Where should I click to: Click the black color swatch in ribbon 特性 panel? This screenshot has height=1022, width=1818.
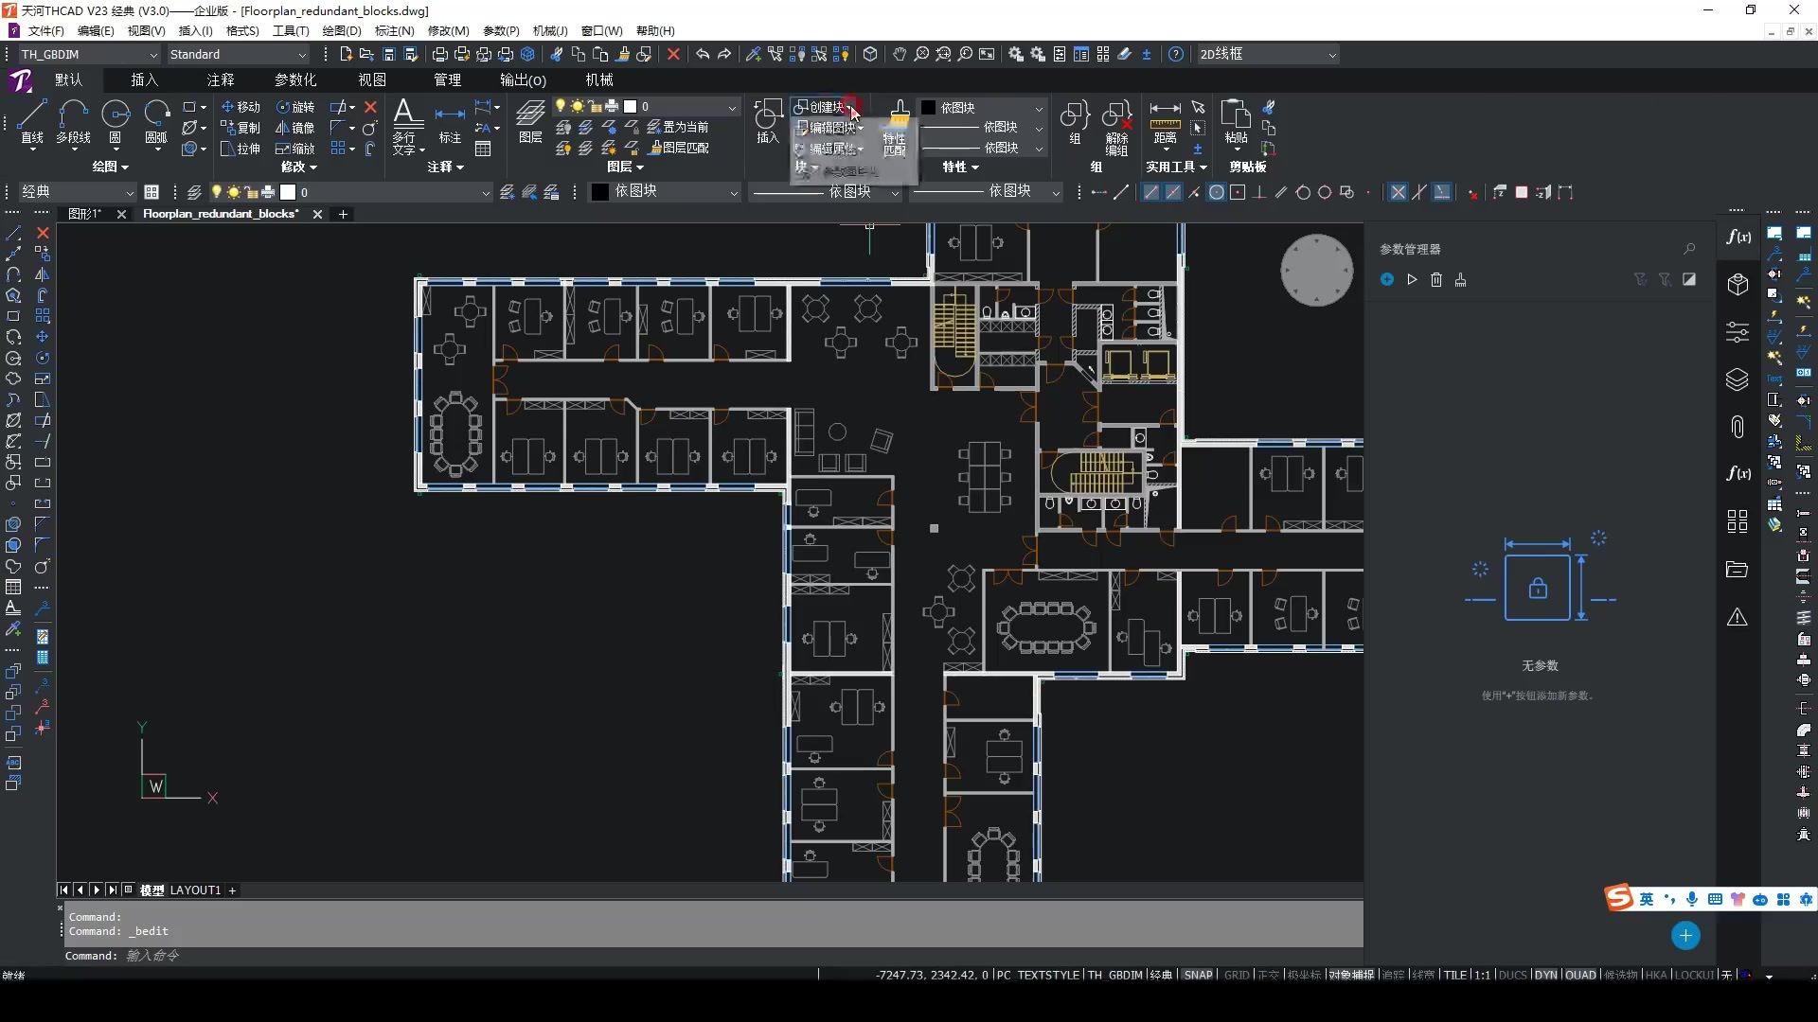click(929, 108)
